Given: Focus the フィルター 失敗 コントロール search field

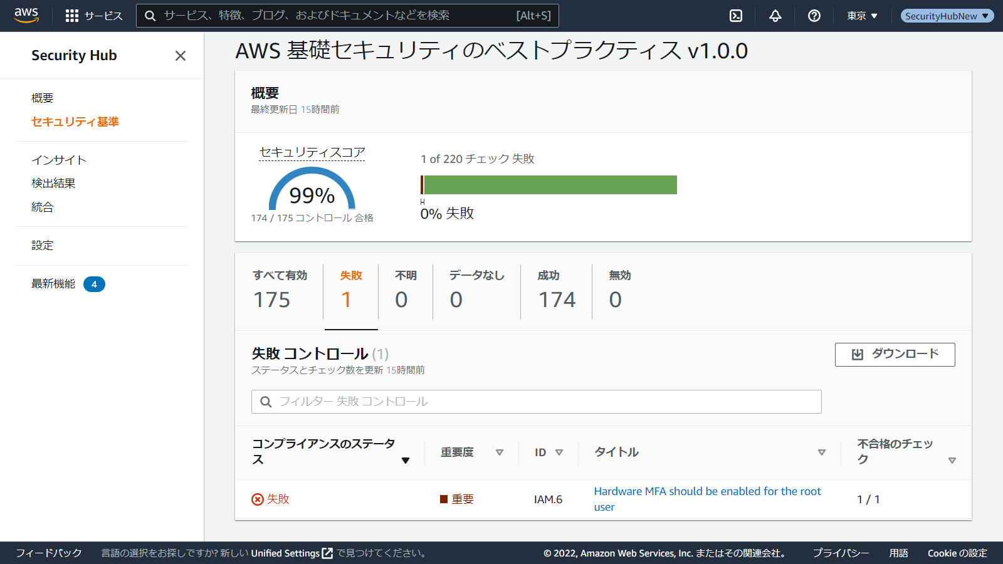Looking at the screenshot, I should 536,402.
